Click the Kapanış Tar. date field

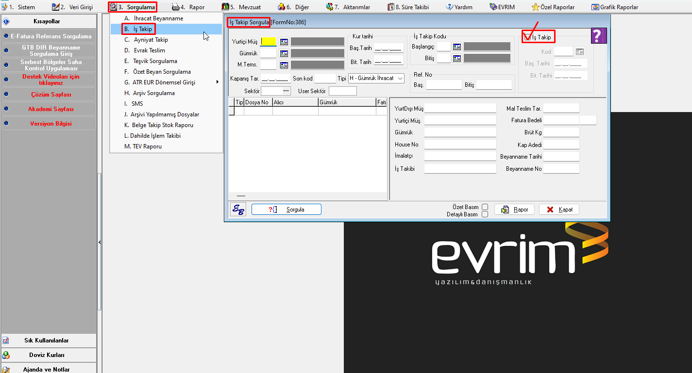click(275, 78)
